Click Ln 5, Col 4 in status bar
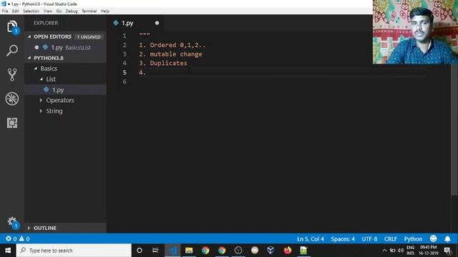The width and height of the screenshot is (458, 257). point(311,239)
